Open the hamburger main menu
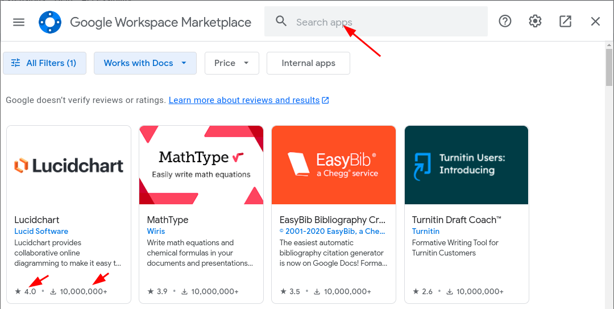The width and height of the screenshot is (614, 309). coord(19,22)
